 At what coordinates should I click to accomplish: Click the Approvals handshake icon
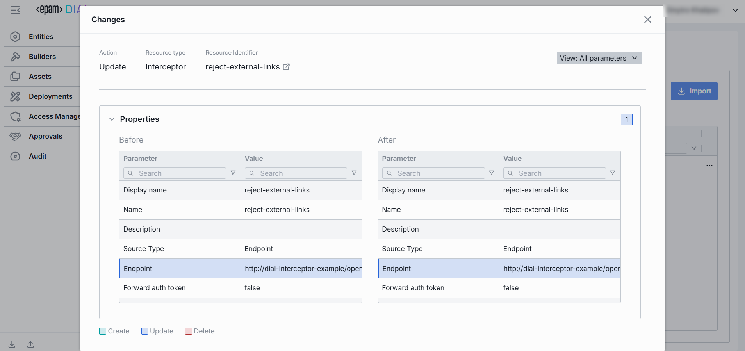pyautogui.click(x=15, y=136)
